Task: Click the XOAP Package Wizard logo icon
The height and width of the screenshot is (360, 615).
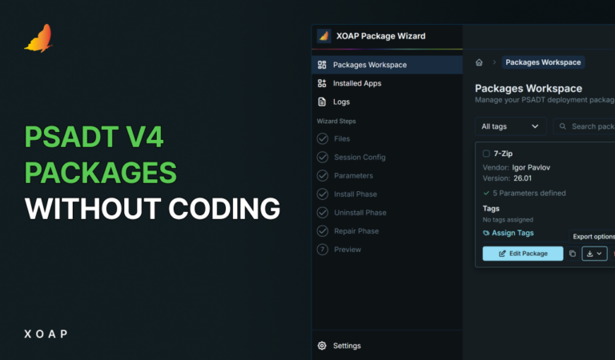Action: pos(324,36)
